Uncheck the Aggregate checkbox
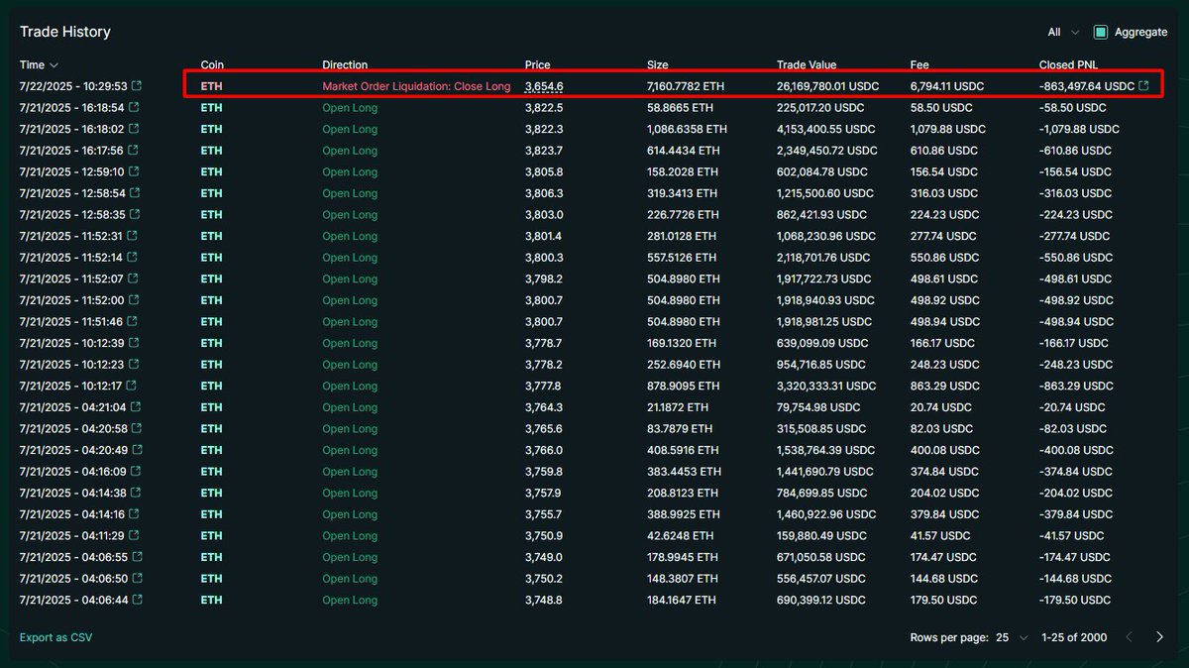Viewport: 1189px width, 668px height. (1100, 32)
